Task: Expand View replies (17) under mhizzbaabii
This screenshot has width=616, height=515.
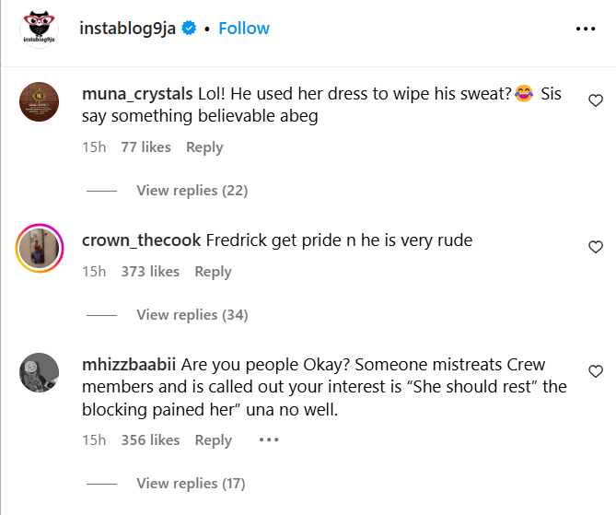Action: [191, 483]
